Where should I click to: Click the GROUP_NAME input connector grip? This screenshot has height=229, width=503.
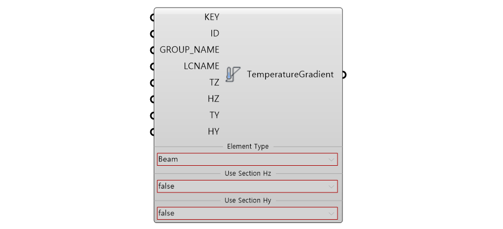click(x=152, y=50)
